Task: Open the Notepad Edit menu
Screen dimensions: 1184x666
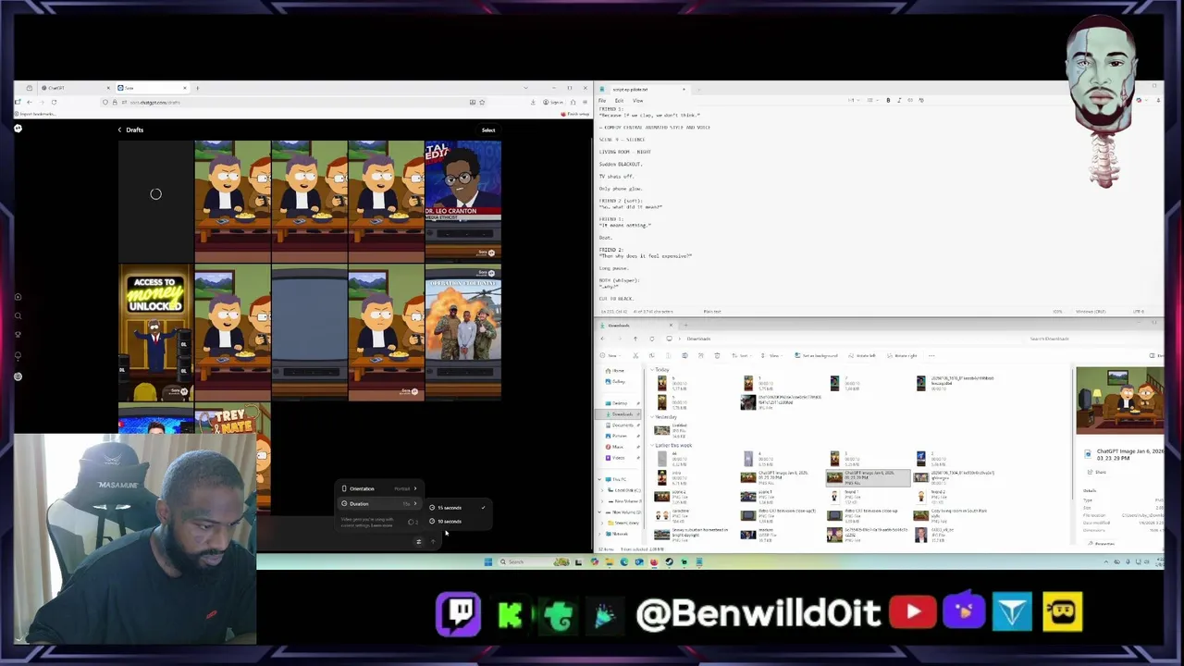Action: [x=620, y=100]
